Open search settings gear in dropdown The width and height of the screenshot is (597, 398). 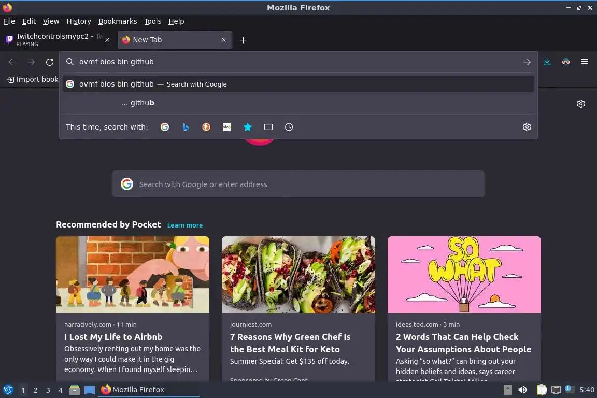527,127
